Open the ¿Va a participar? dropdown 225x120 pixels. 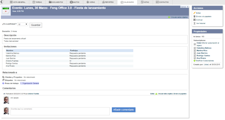23,24
